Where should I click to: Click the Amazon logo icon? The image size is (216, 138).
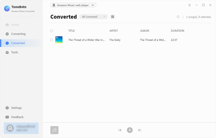54,5
